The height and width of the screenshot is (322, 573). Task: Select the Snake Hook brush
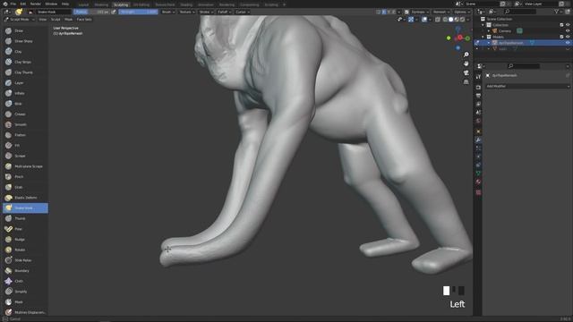point(25,208)
